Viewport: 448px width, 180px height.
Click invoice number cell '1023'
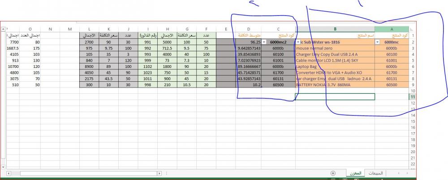(148, 73)
